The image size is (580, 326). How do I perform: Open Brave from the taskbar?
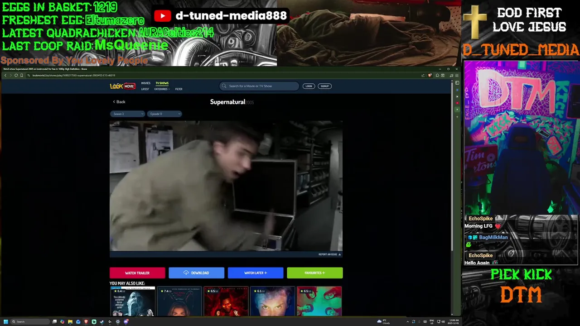click(x=86, y=321)
